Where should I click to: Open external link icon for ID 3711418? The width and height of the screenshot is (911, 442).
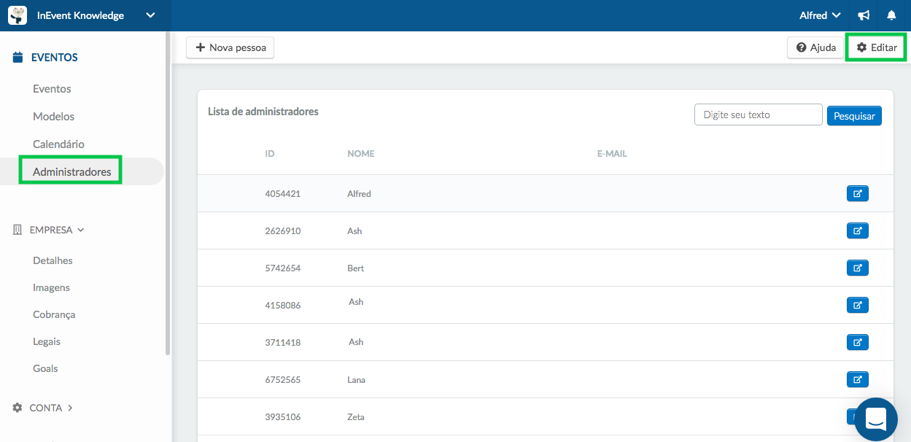[858, 342]
